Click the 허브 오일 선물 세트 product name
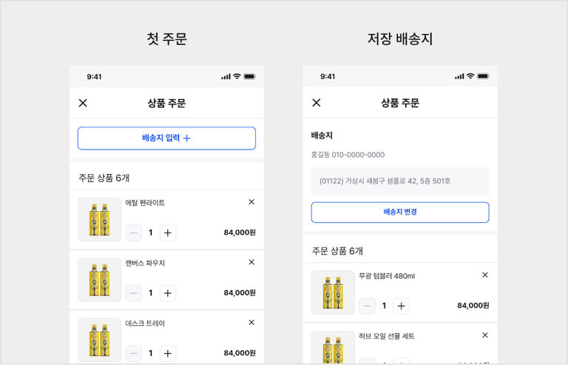This screenshot has height=365, width=568. (386, 336)
